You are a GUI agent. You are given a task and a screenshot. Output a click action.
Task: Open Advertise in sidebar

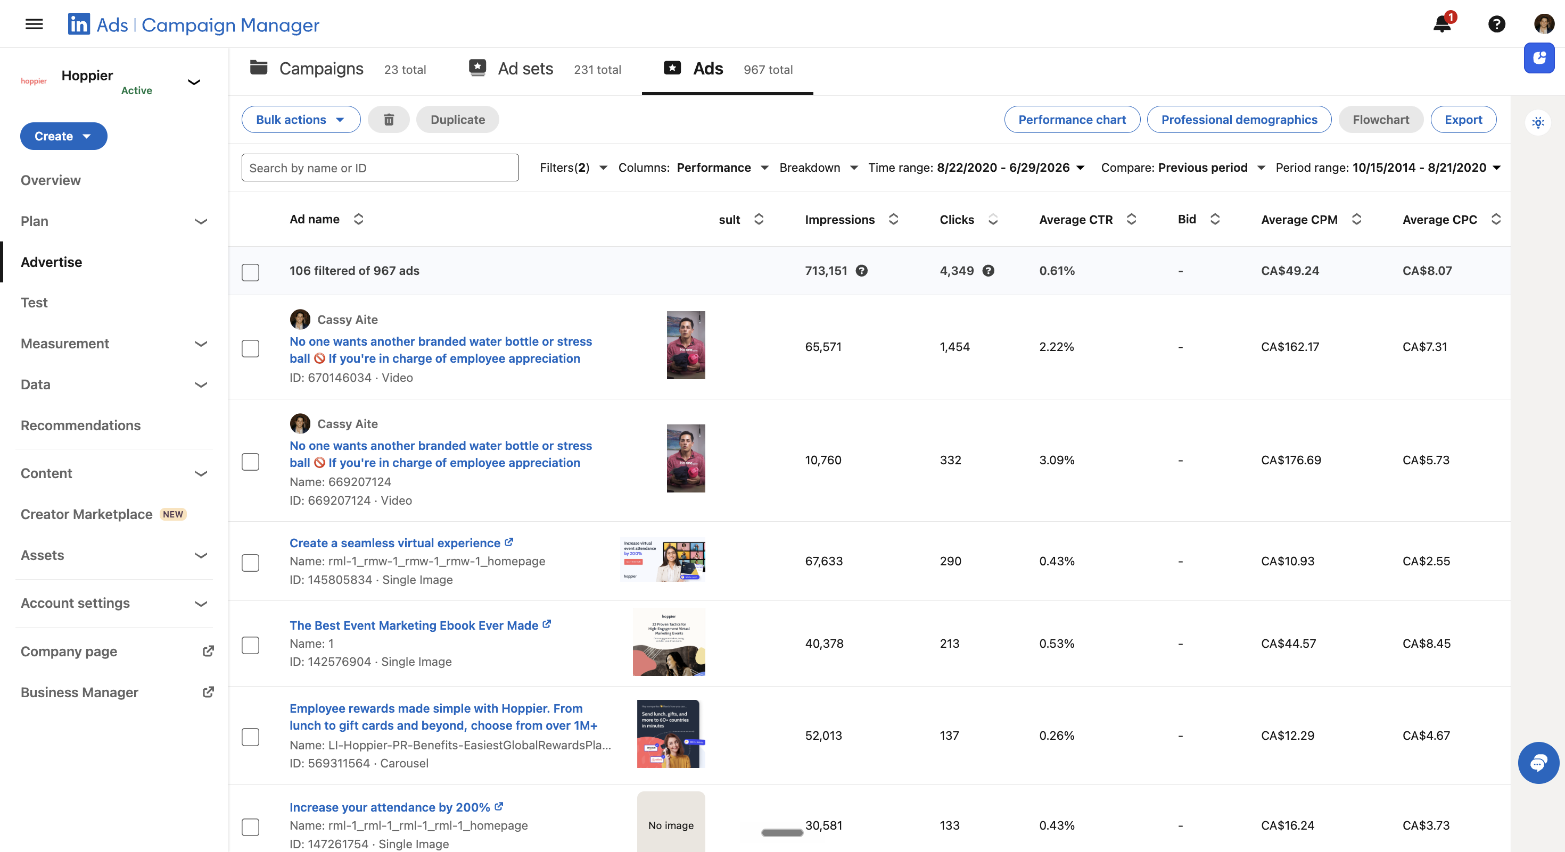pos(51,262)
